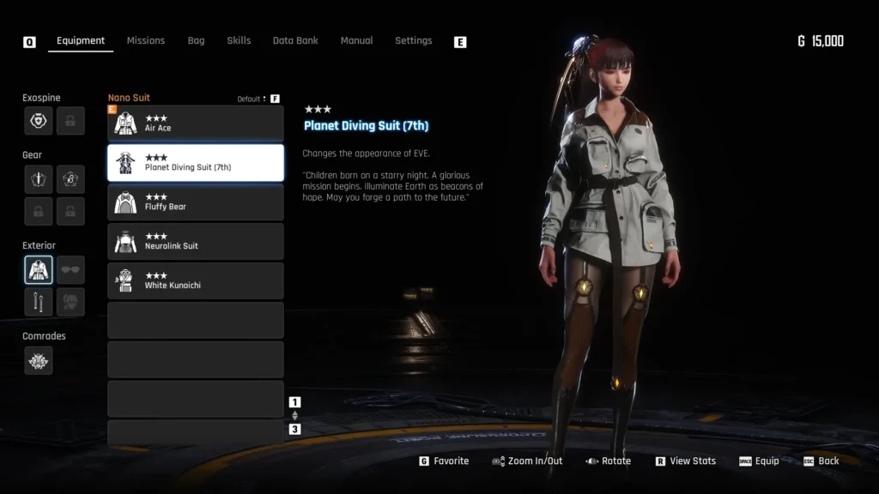This screenshot has width=879, height=494.
Task: Click the Favorite button
Action: pyautogui.click(x=444, y=461)
